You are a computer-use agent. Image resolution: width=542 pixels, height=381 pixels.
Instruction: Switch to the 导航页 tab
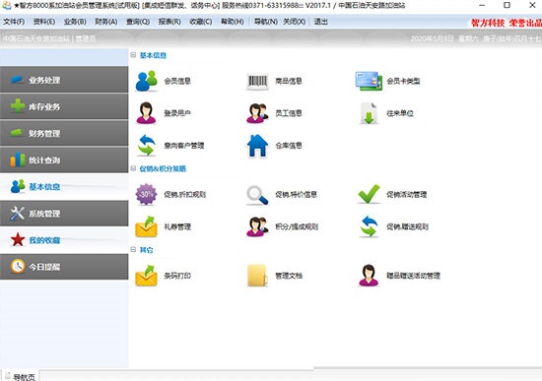click(21, 376)
